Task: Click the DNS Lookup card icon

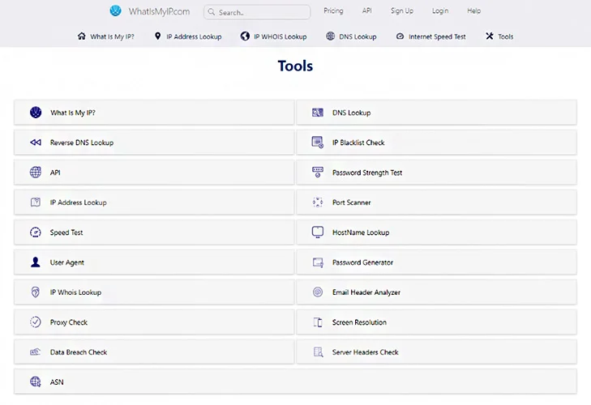Action: (x=317, y=113)
